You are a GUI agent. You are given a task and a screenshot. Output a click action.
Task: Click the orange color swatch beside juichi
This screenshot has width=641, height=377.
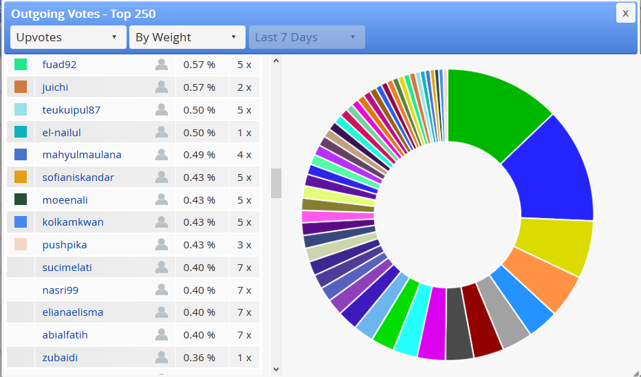[21, 87]
